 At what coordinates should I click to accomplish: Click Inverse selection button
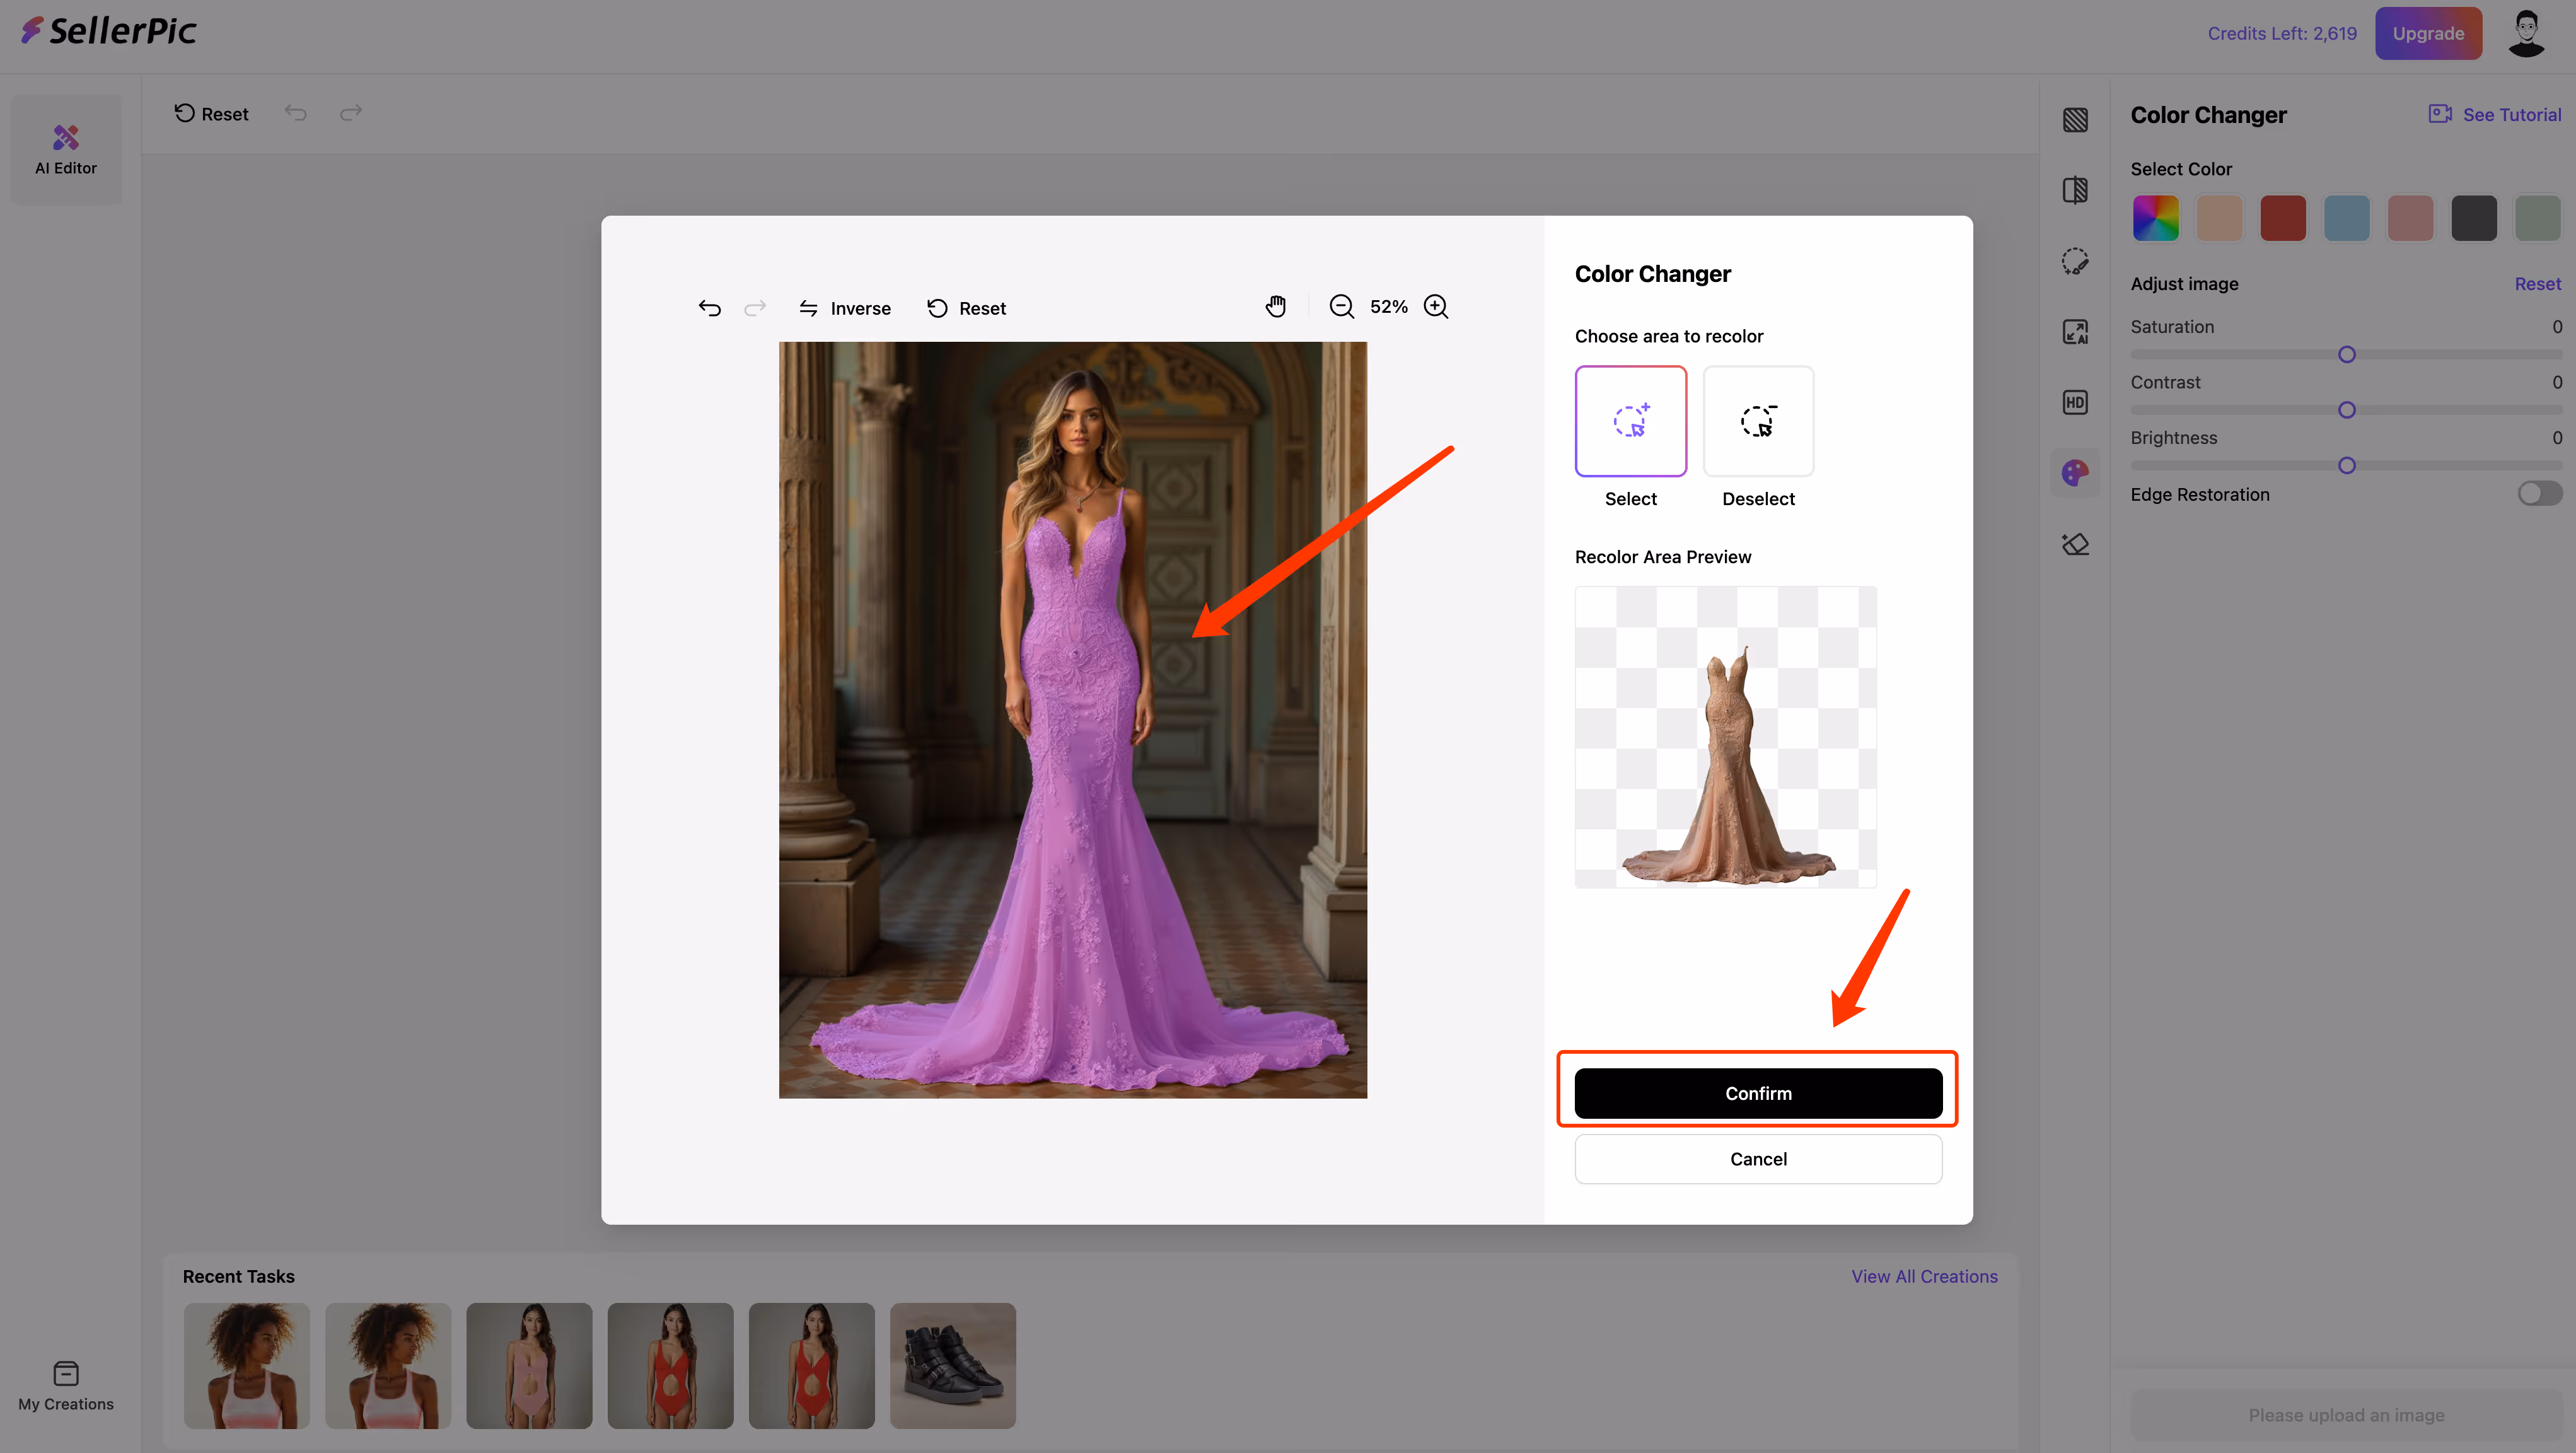845,308
